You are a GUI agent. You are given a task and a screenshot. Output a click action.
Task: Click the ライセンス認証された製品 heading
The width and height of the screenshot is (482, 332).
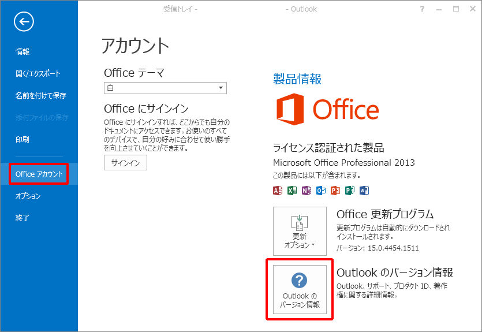[x=328, y=148]
